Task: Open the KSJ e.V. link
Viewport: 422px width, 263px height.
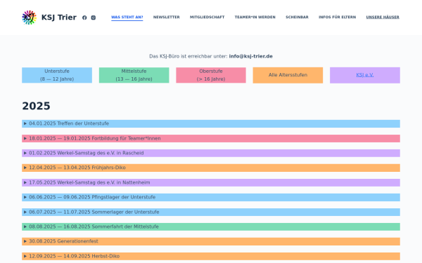Action: pyautogui.click(x=364, y=75)
